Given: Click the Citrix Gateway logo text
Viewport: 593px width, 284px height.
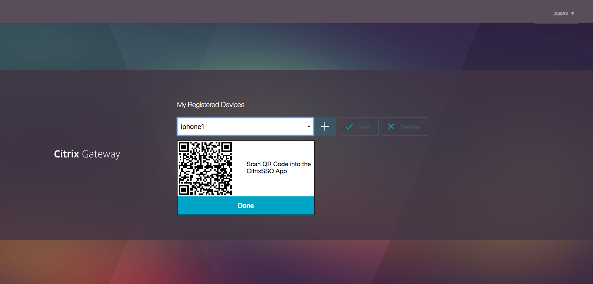Looking at the screenshot, I should pyautogui.click(x=87, y=154).
